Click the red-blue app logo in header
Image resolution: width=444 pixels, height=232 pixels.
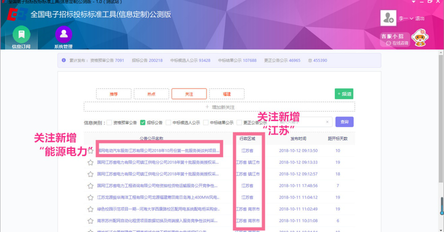[x=17, y=15]
